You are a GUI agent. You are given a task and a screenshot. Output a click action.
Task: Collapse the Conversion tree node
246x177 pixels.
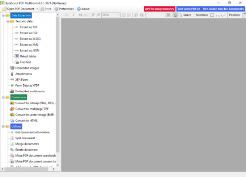pyautogui.click(x=3, y=97)
